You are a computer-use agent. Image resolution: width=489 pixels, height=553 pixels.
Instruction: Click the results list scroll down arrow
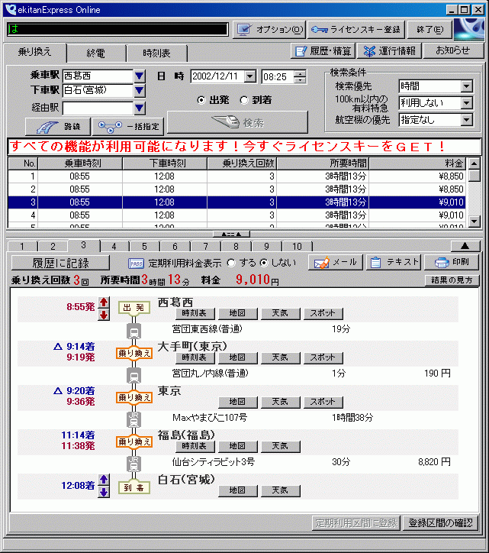[475, 222]
